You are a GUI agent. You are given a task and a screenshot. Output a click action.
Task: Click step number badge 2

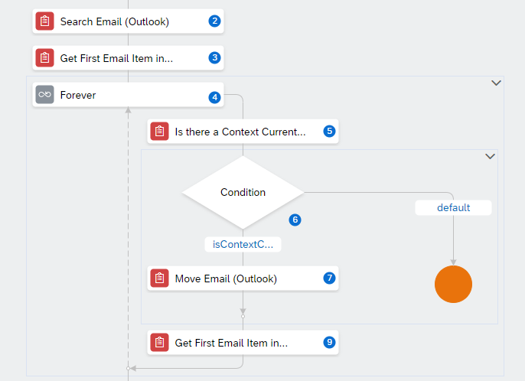pyautogui.click(x=214, y=21)
